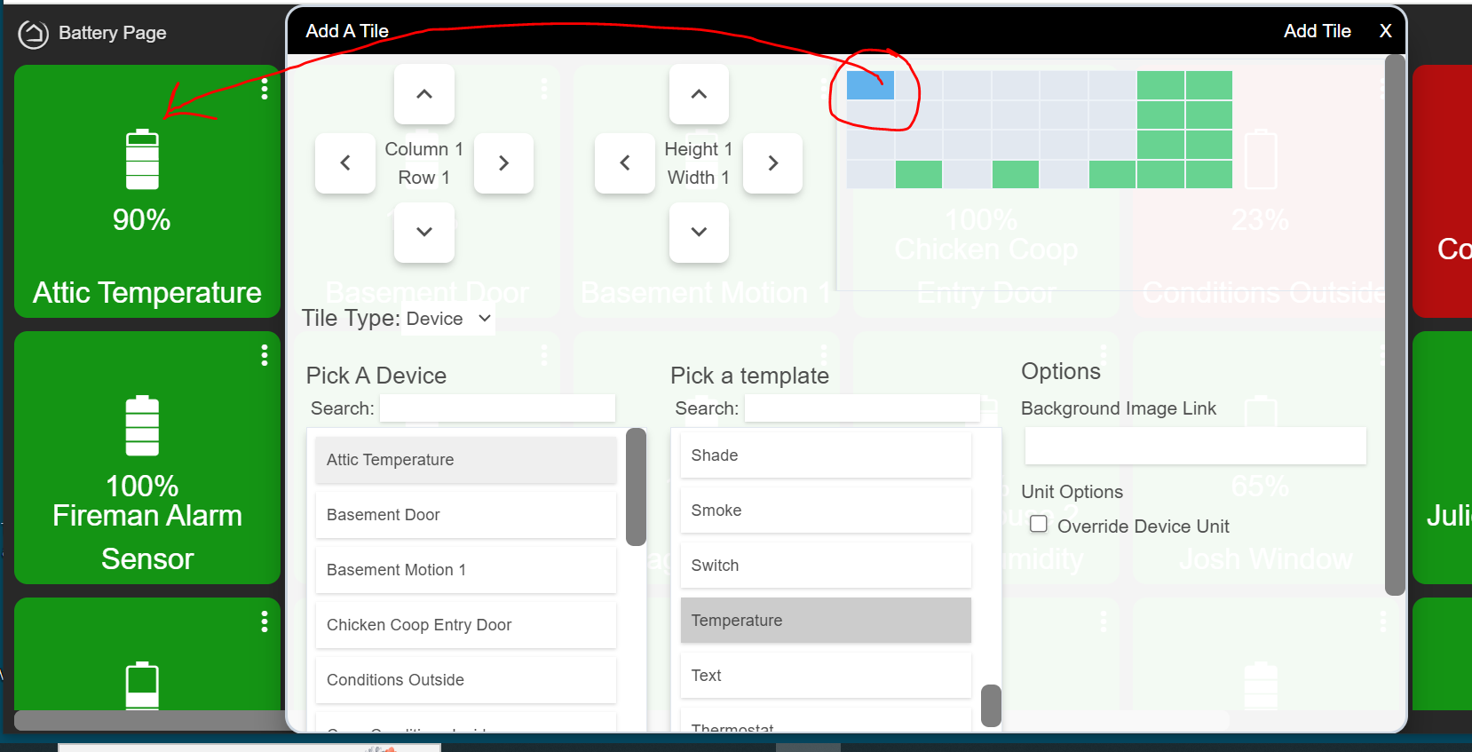
Task: Choose the Switch template
Action: pos(825,566)
